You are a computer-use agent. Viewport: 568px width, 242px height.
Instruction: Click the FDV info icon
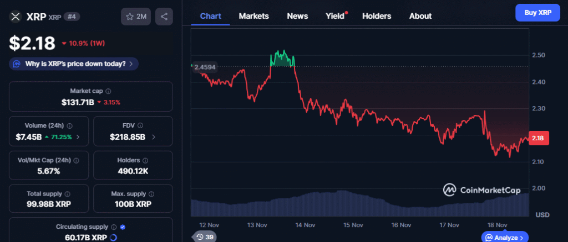pyautogui.click(x=140, y=125)
